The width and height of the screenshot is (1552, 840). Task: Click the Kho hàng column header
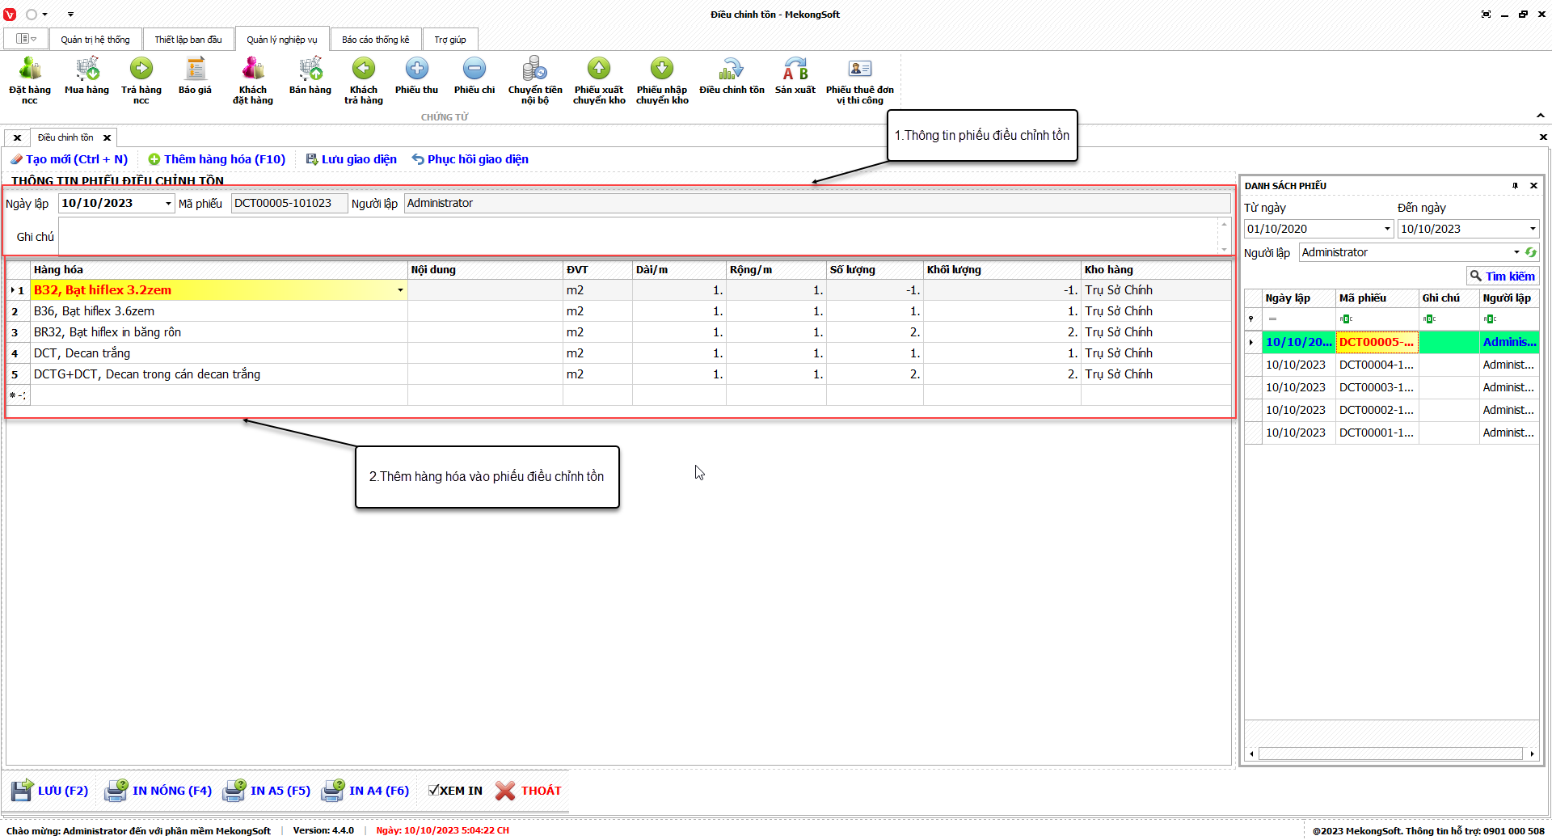coord(1156,270)
